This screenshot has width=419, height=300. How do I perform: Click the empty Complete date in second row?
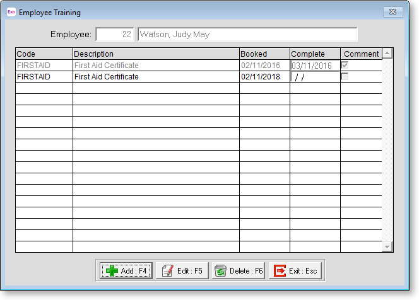coord(314,77)
